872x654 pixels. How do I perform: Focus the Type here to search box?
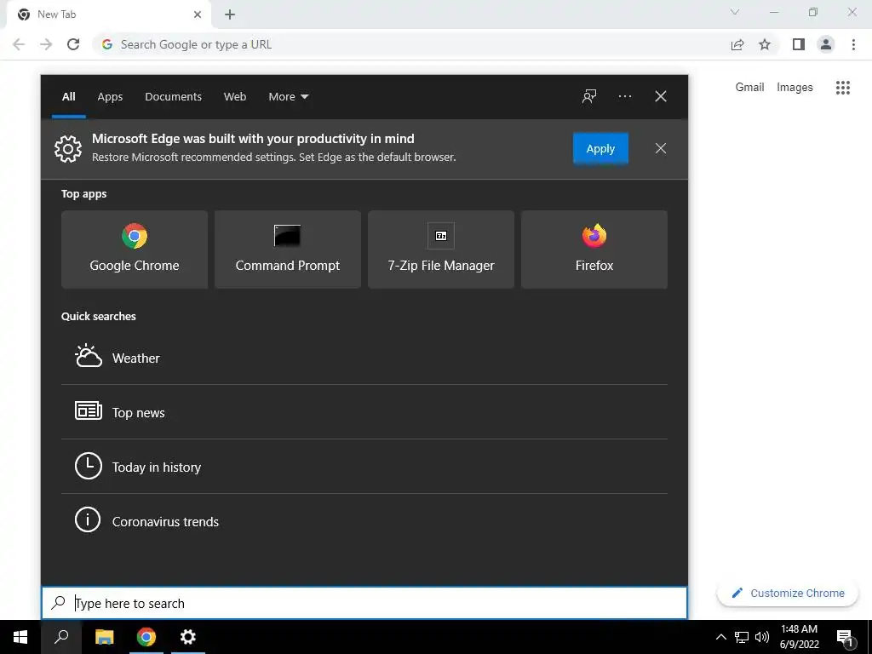[364, 603]
